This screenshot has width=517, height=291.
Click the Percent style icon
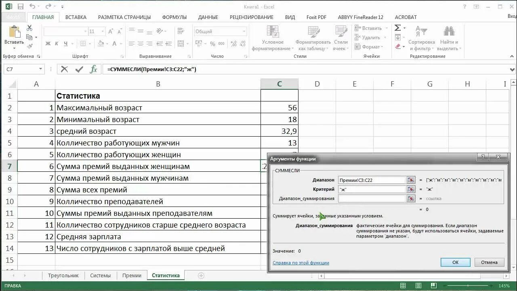tap(212, 44)
